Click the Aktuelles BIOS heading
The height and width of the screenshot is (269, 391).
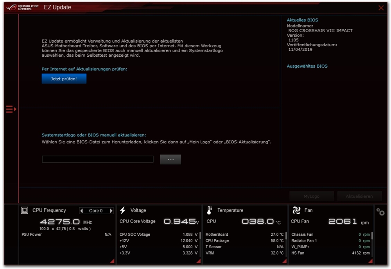[x=302, y=20]
